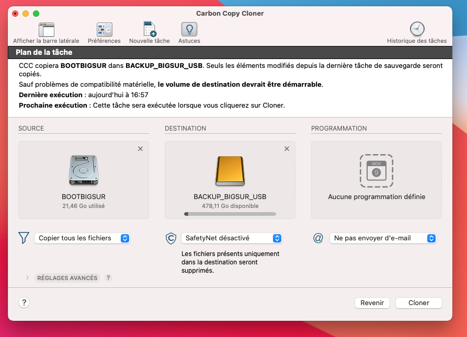Select the BACKUP_BIGSUR_USB yellow destination drive icon

tap(230, 171)
